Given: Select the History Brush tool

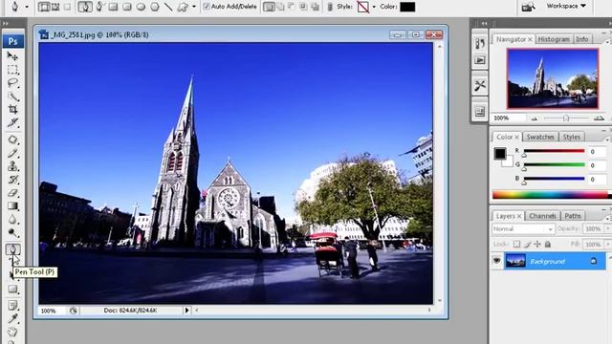Looking at the screenshot, I should point(12,180).
